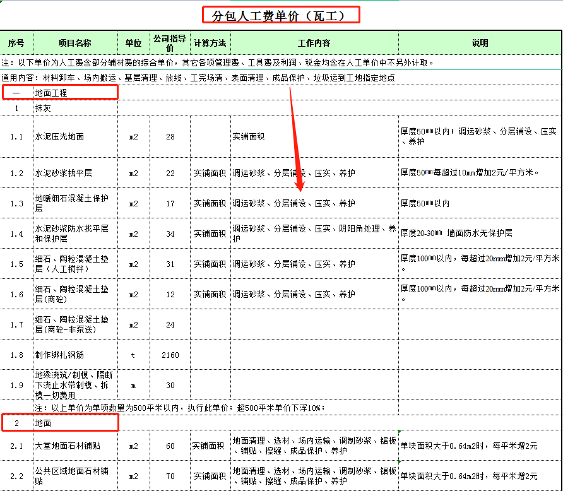Click the 序号 column header
This screenshot has height=491, width=563.
point(16,42)
